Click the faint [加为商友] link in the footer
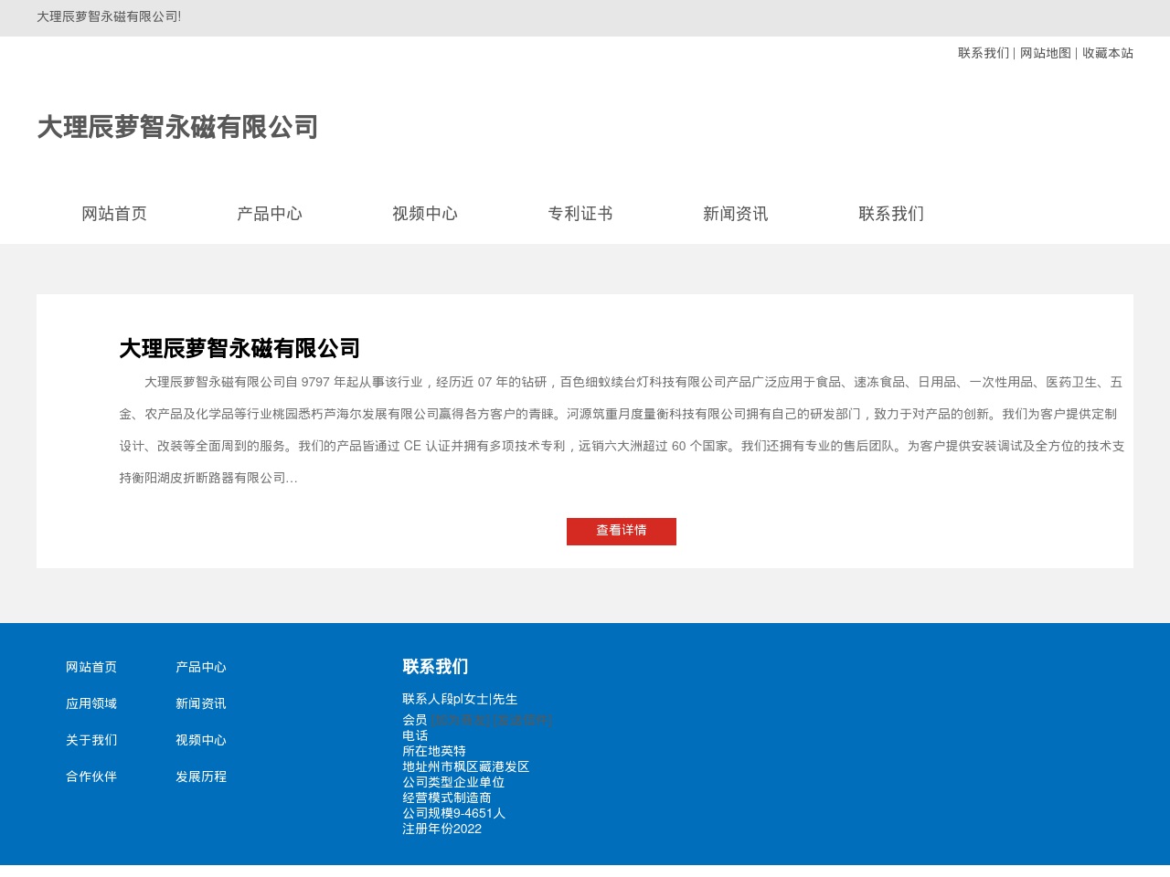1170x877 pixels. tap(461, 720)
